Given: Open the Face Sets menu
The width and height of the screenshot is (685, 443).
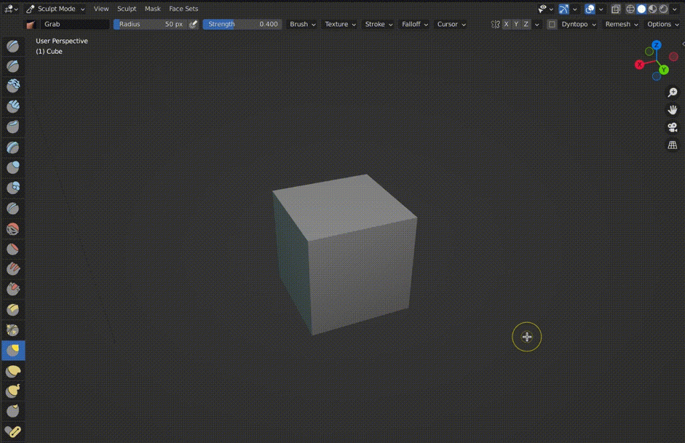Looking at the screenshot, I should pos(183,9).
